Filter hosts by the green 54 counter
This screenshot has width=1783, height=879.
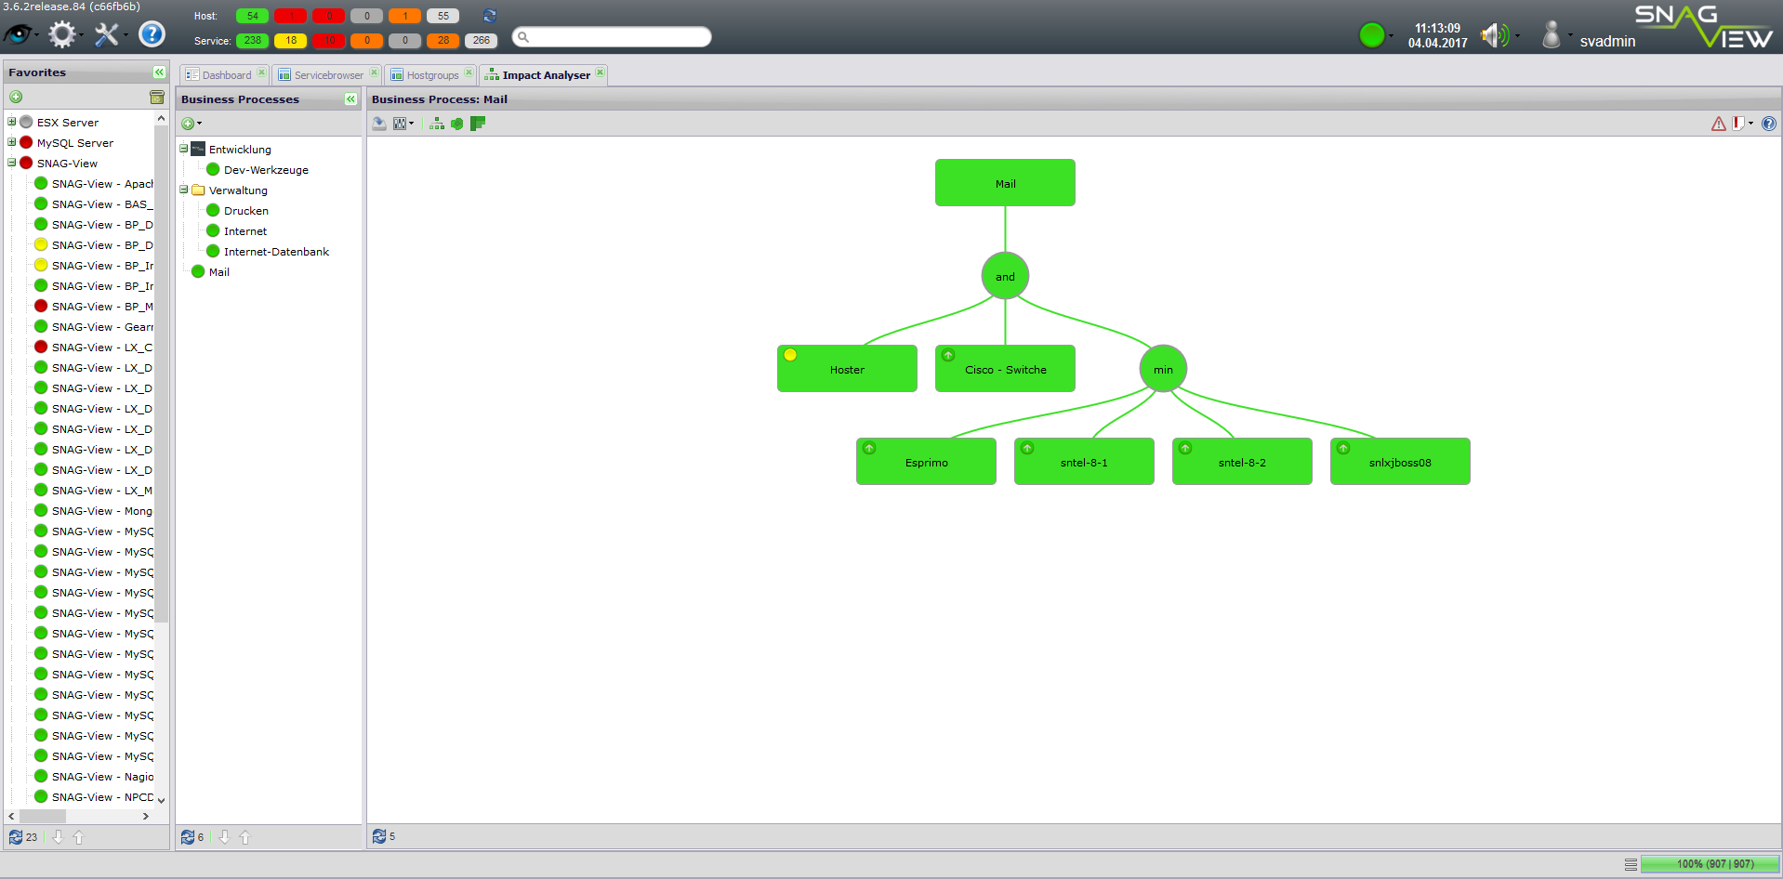pos(253,16)
